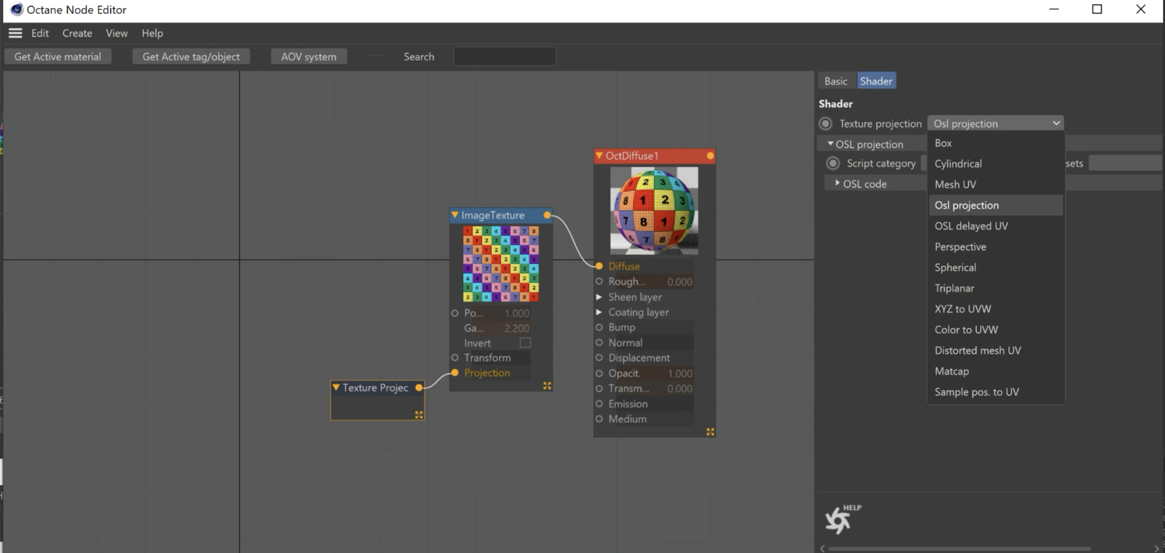The image size is (1165, 553).
Task: Click the Diffuse input port
Action: pyautogui.click(x=599, y=266)
